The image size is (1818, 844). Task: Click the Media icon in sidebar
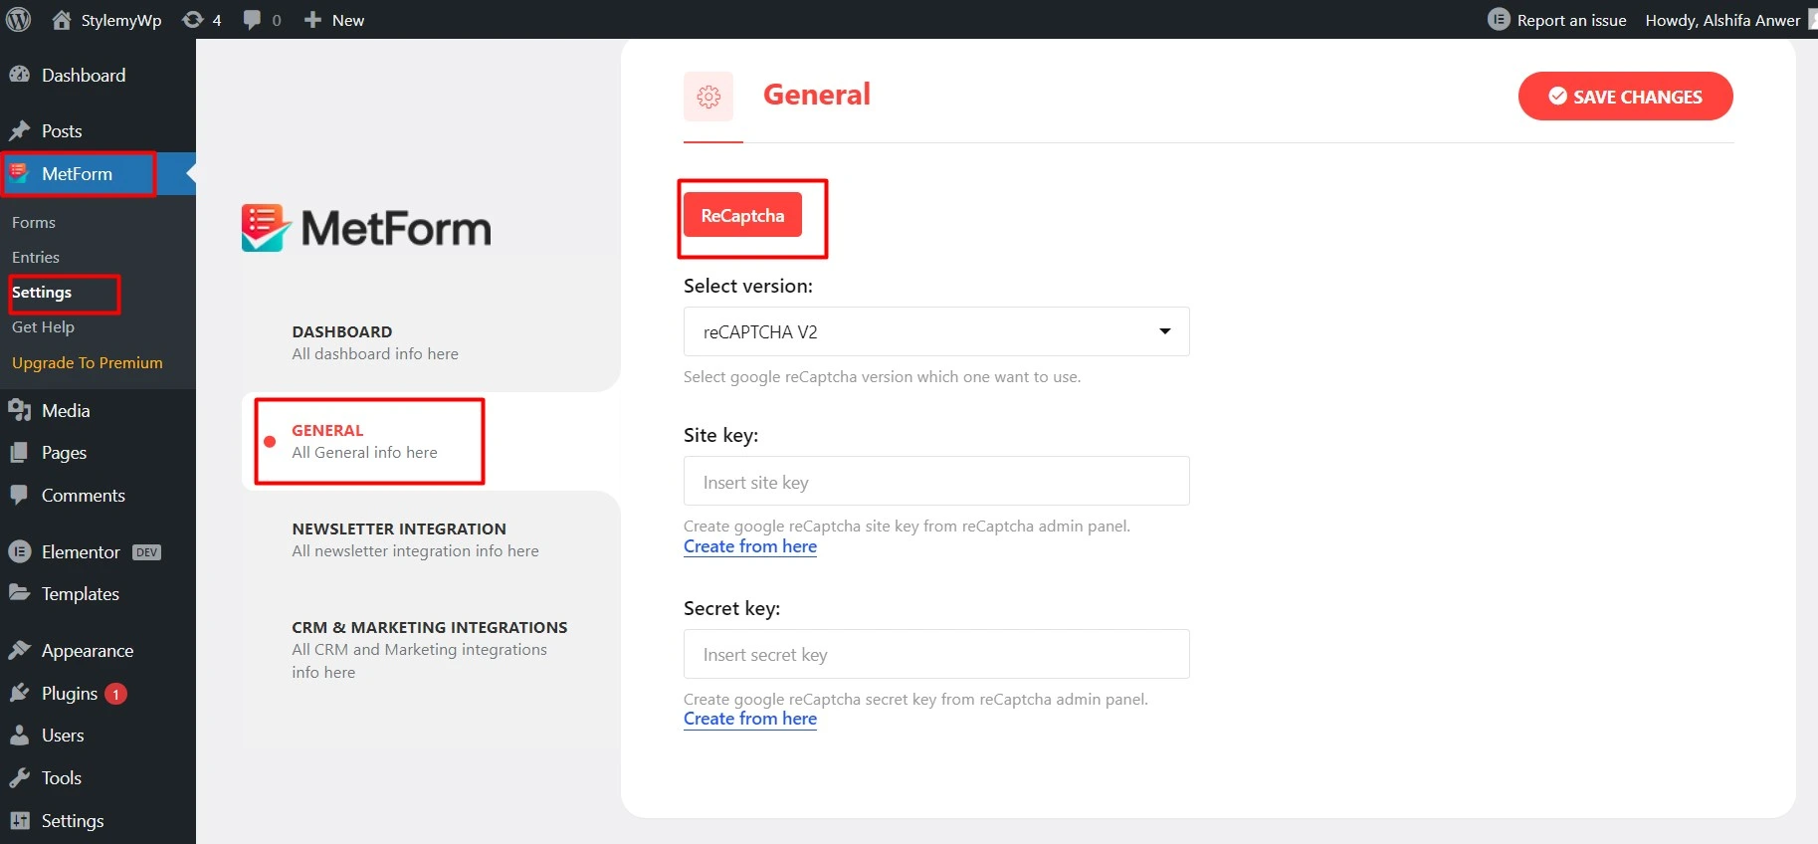(19, 410)
